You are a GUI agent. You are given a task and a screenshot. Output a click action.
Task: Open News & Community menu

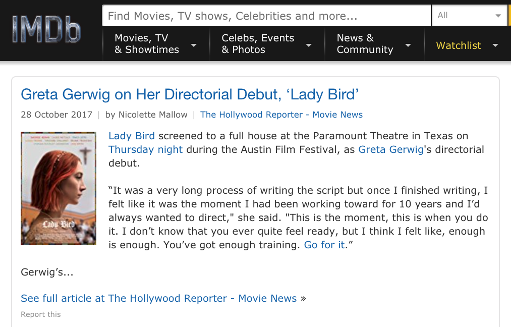pos(365,44)
